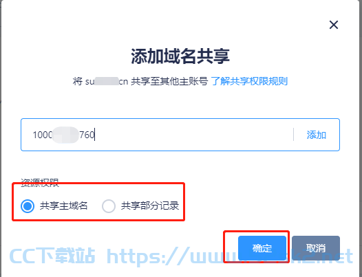Click the 添加 button inside the input box
The height and width of the screenshot is (277, 362).
click(317, 135)
